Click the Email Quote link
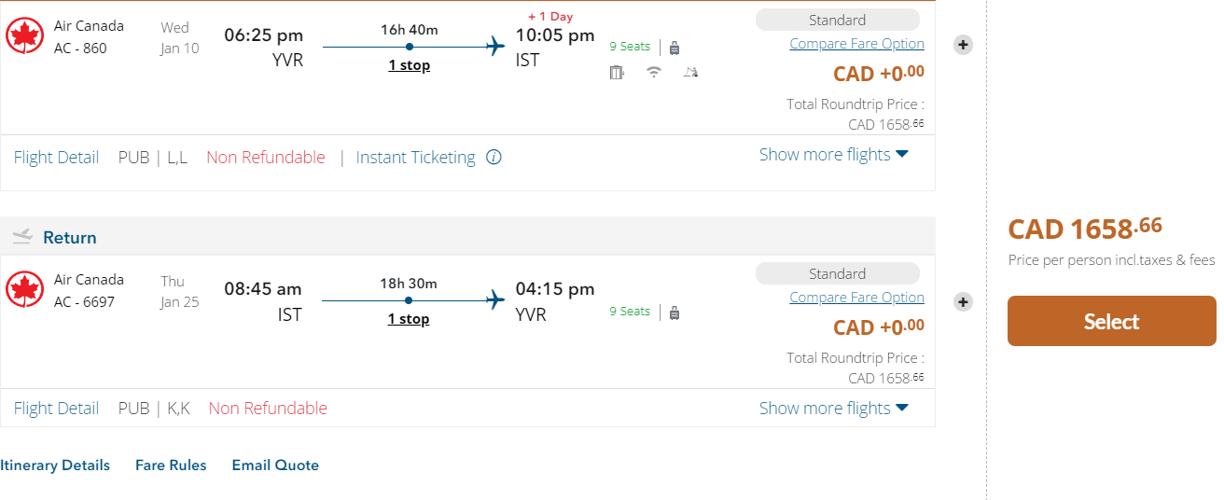Screen dimensions: 1224x500 coord(275,465)
